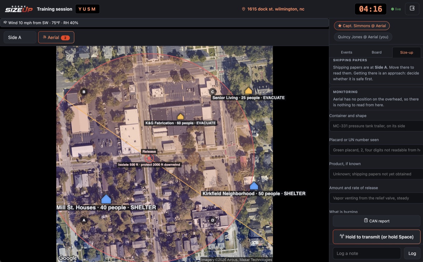Open the CAN report
The image size is (423, 262).
pos(376,221)
